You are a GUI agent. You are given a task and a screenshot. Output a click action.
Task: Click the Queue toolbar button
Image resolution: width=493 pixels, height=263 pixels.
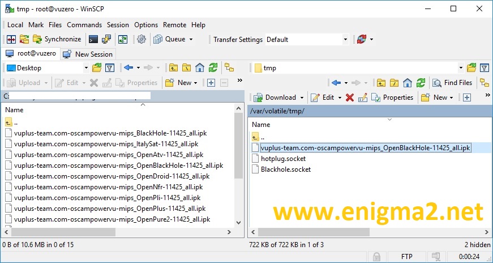[x=169, y=39]
